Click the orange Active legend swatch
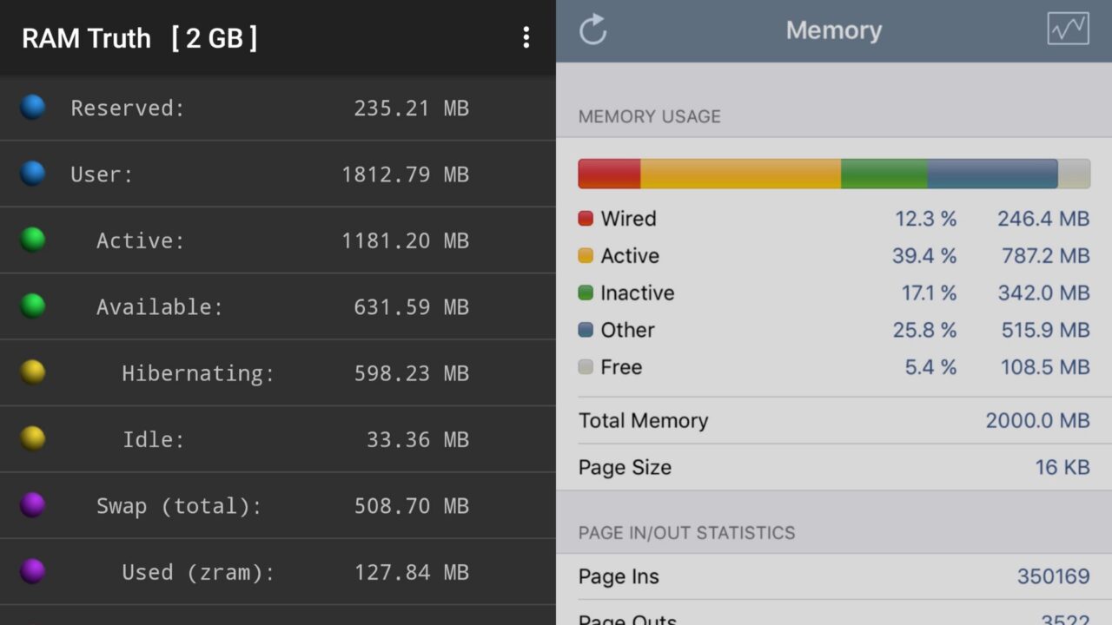1112x625 pixels. (586, 256)
